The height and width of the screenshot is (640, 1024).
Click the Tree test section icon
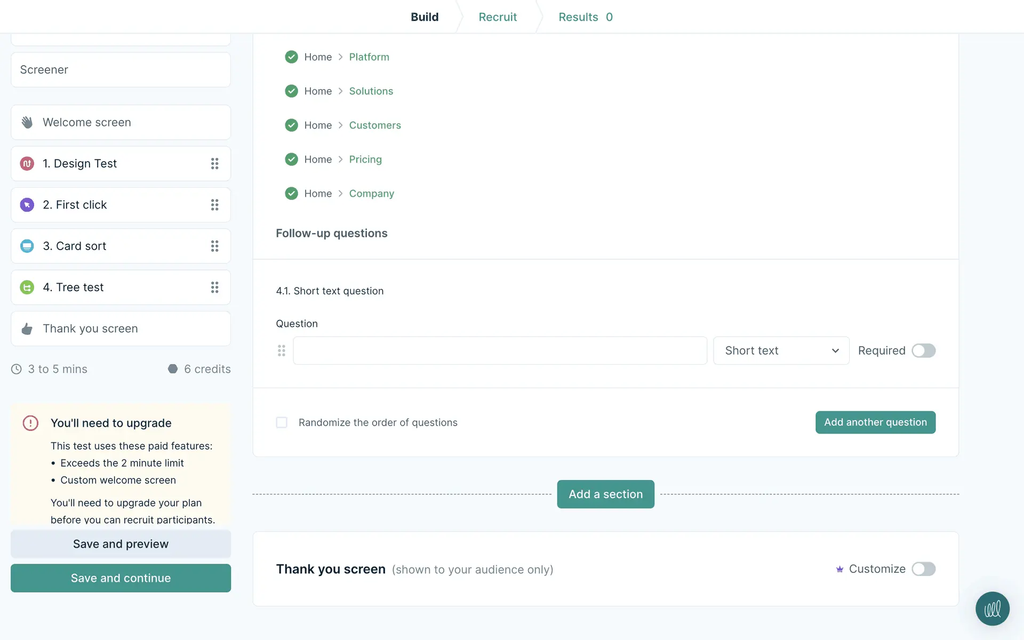tap(27, 287)
